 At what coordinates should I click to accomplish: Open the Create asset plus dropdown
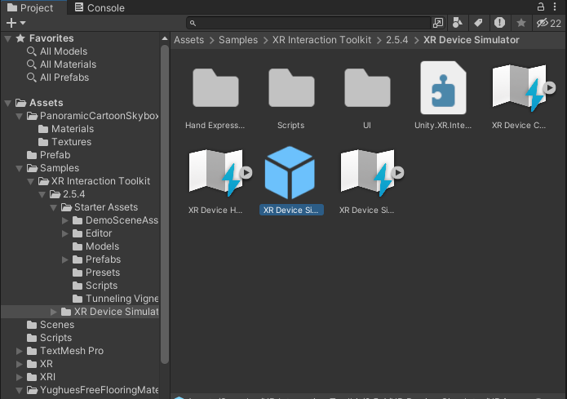tap(16, 23)
